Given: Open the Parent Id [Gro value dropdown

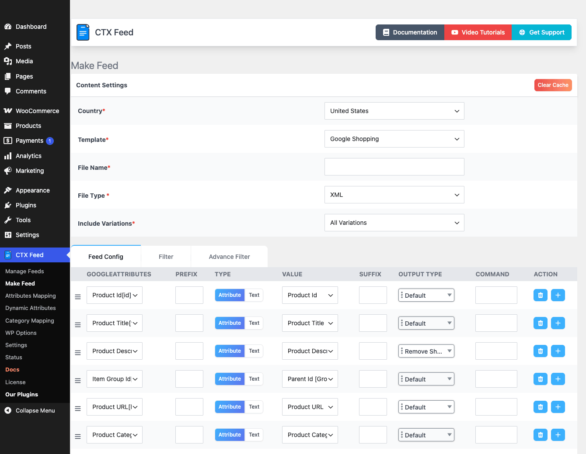Looking at the screenshot, I should (x=310, y=379).
